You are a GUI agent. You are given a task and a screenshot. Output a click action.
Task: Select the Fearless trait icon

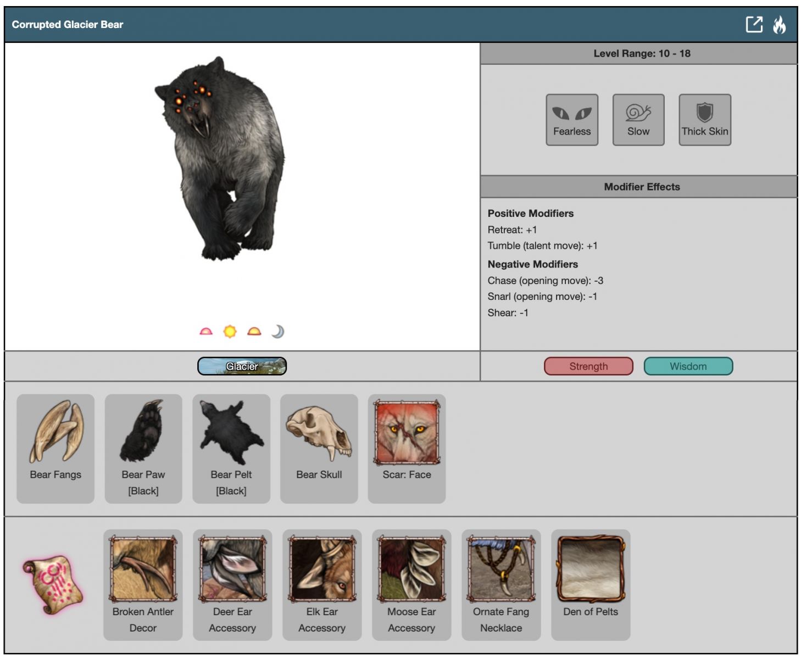pyautogui.click(x=571, y=120)
